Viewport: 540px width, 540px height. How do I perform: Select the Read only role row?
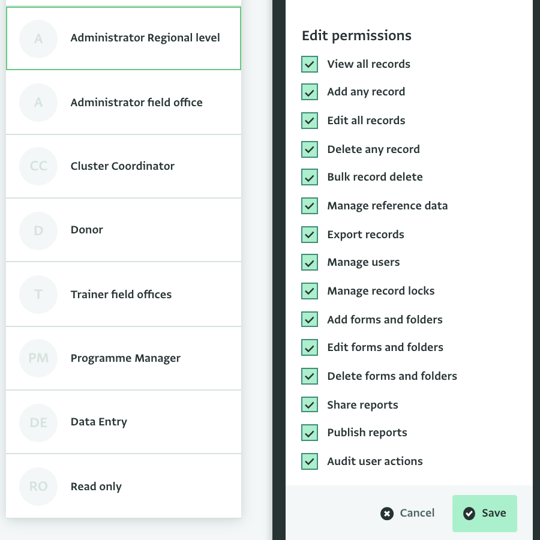click(x=96, y=487)
